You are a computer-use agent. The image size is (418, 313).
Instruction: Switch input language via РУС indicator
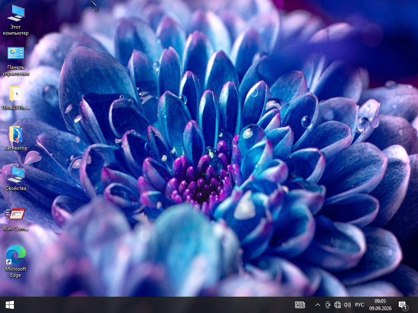[x=359, y=305]
